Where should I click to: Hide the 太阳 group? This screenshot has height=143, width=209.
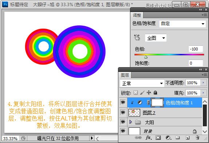tap(123, 122)
